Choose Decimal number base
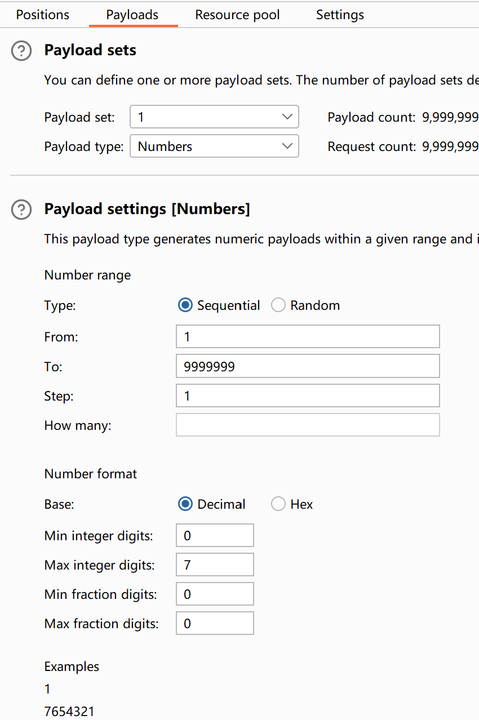The width and height of the screenshot is (479, 720). point(185,504)
